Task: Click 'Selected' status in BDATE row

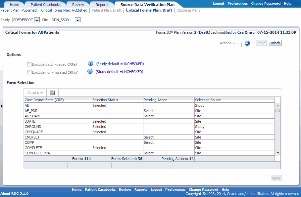Action: tap(99, 121)
